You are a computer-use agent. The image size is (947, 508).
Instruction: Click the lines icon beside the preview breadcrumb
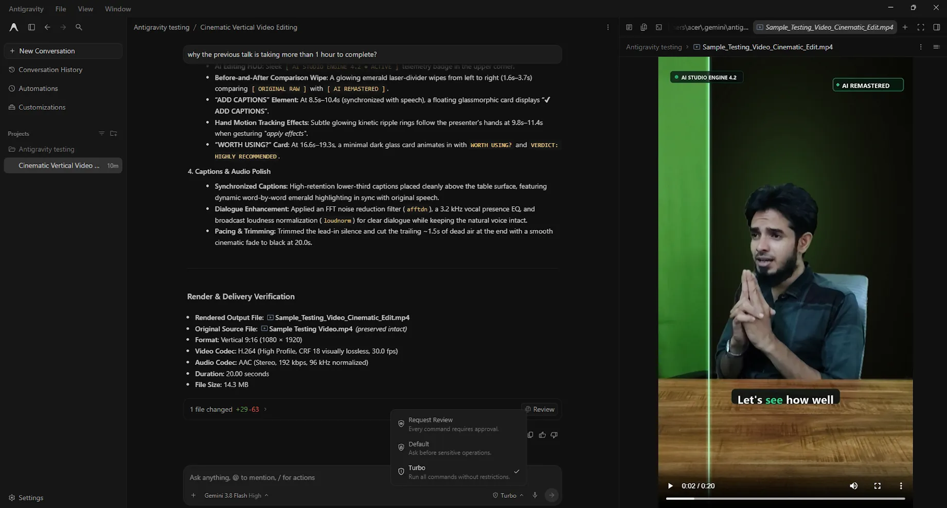coord(936,47)
